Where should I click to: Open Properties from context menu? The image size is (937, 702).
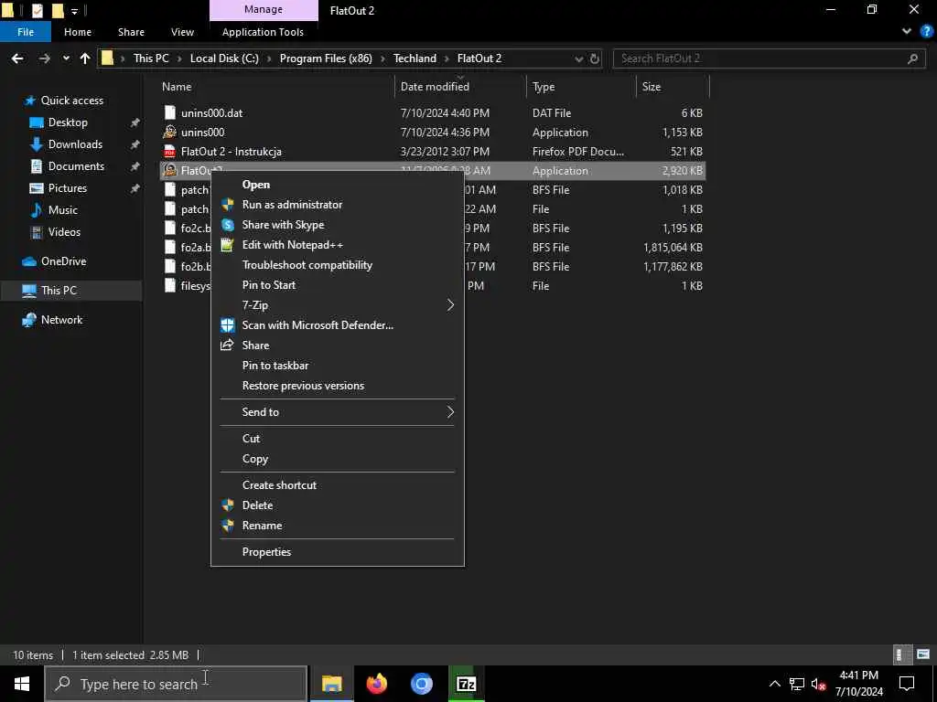click(337, 551)
